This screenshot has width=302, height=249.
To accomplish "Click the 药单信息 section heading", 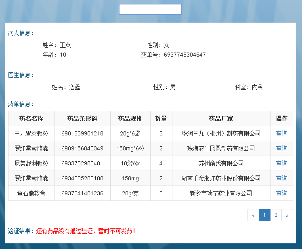I will point(21,104).
